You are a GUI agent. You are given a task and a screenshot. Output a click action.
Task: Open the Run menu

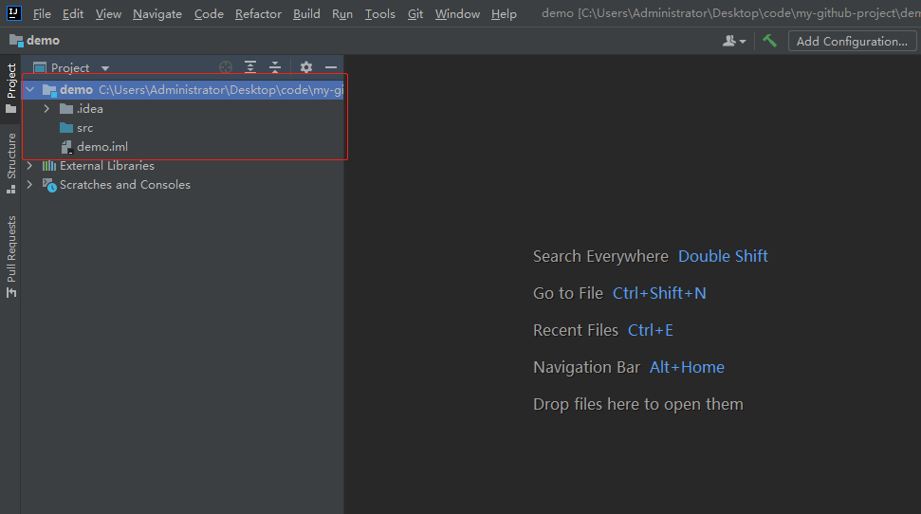pos(341,13)
